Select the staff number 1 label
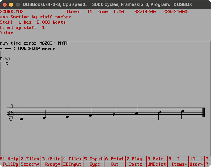The image size is (211, 167). [x=2, y=112]
